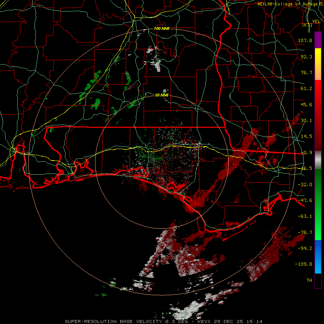Click the -47.6 velocity scale value
The height and width of the screenshot is (324, 324).
click(305, 201)
